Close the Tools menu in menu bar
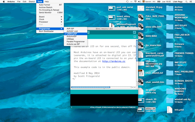This screenshot has height=122, width=195. coord(40,2)
